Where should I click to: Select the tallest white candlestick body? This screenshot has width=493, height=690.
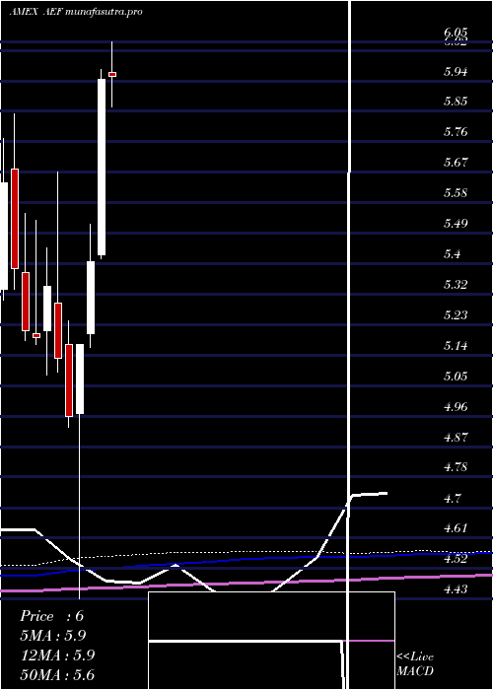coord(102,168)
